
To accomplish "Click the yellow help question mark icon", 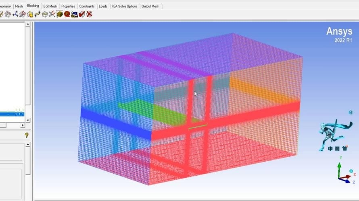I will click(27, 135).
